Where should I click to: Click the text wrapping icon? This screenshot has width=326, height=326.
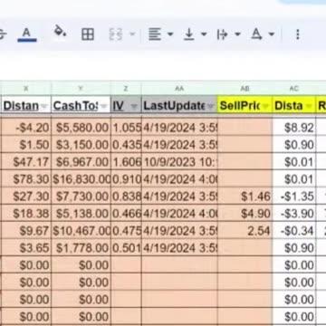pyautogui.click(x=222, y=34)
